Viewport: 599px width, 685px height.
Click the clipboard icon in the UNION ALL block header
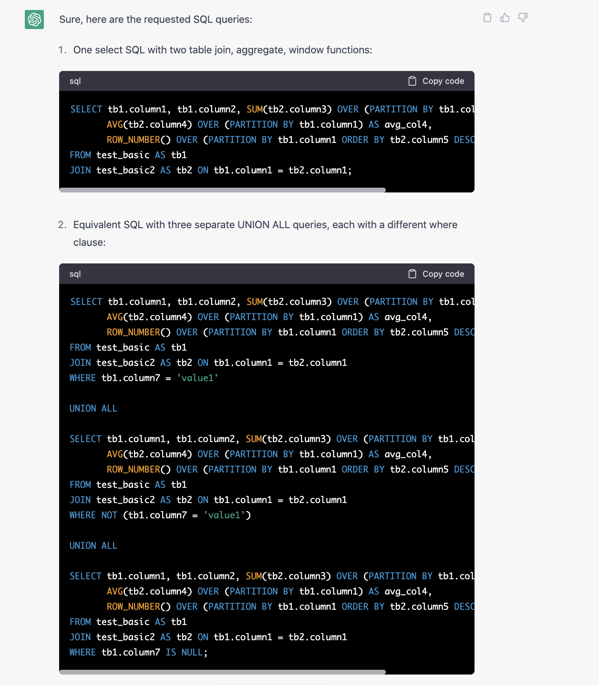pos(412,274)
